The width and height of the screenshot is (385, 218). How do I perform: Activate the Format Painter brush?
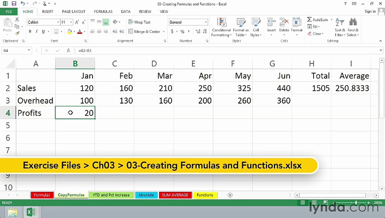point(17,33)
